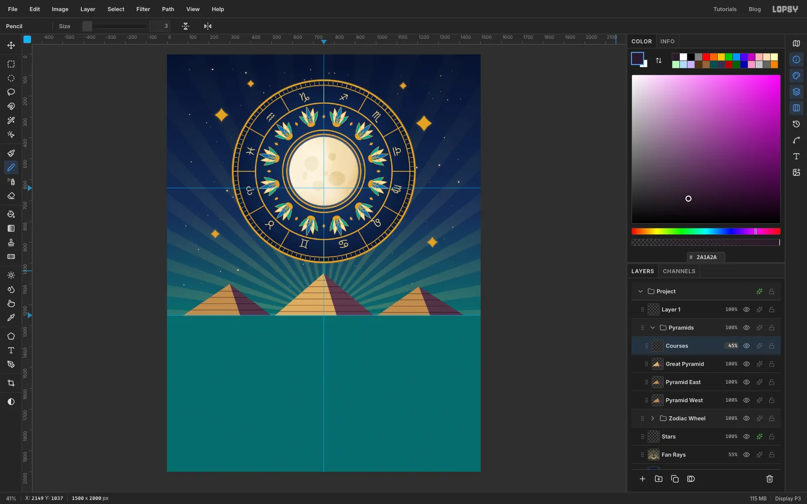This screenshot has height=504, width=807.
Task: Hide the Great Pyramid layer
Action: 746,364
